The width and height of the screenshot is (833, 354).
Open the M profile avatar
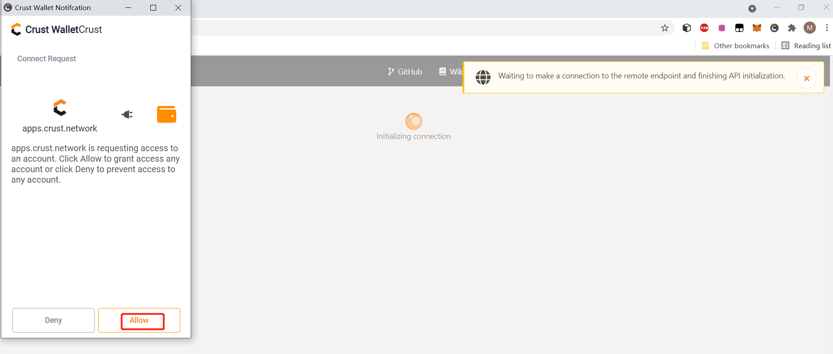(810, 28)
